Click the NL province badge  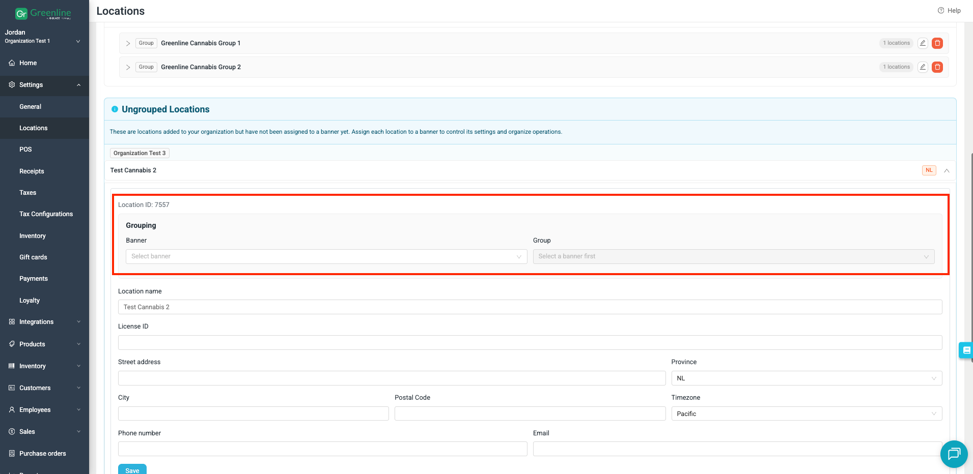tap(929, 170)
